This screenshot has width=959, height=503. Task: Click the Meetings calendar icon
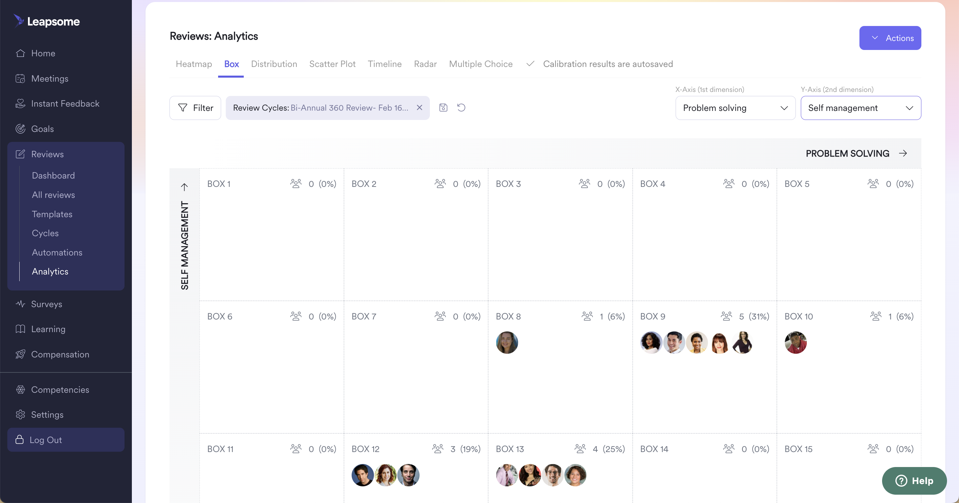20,79
